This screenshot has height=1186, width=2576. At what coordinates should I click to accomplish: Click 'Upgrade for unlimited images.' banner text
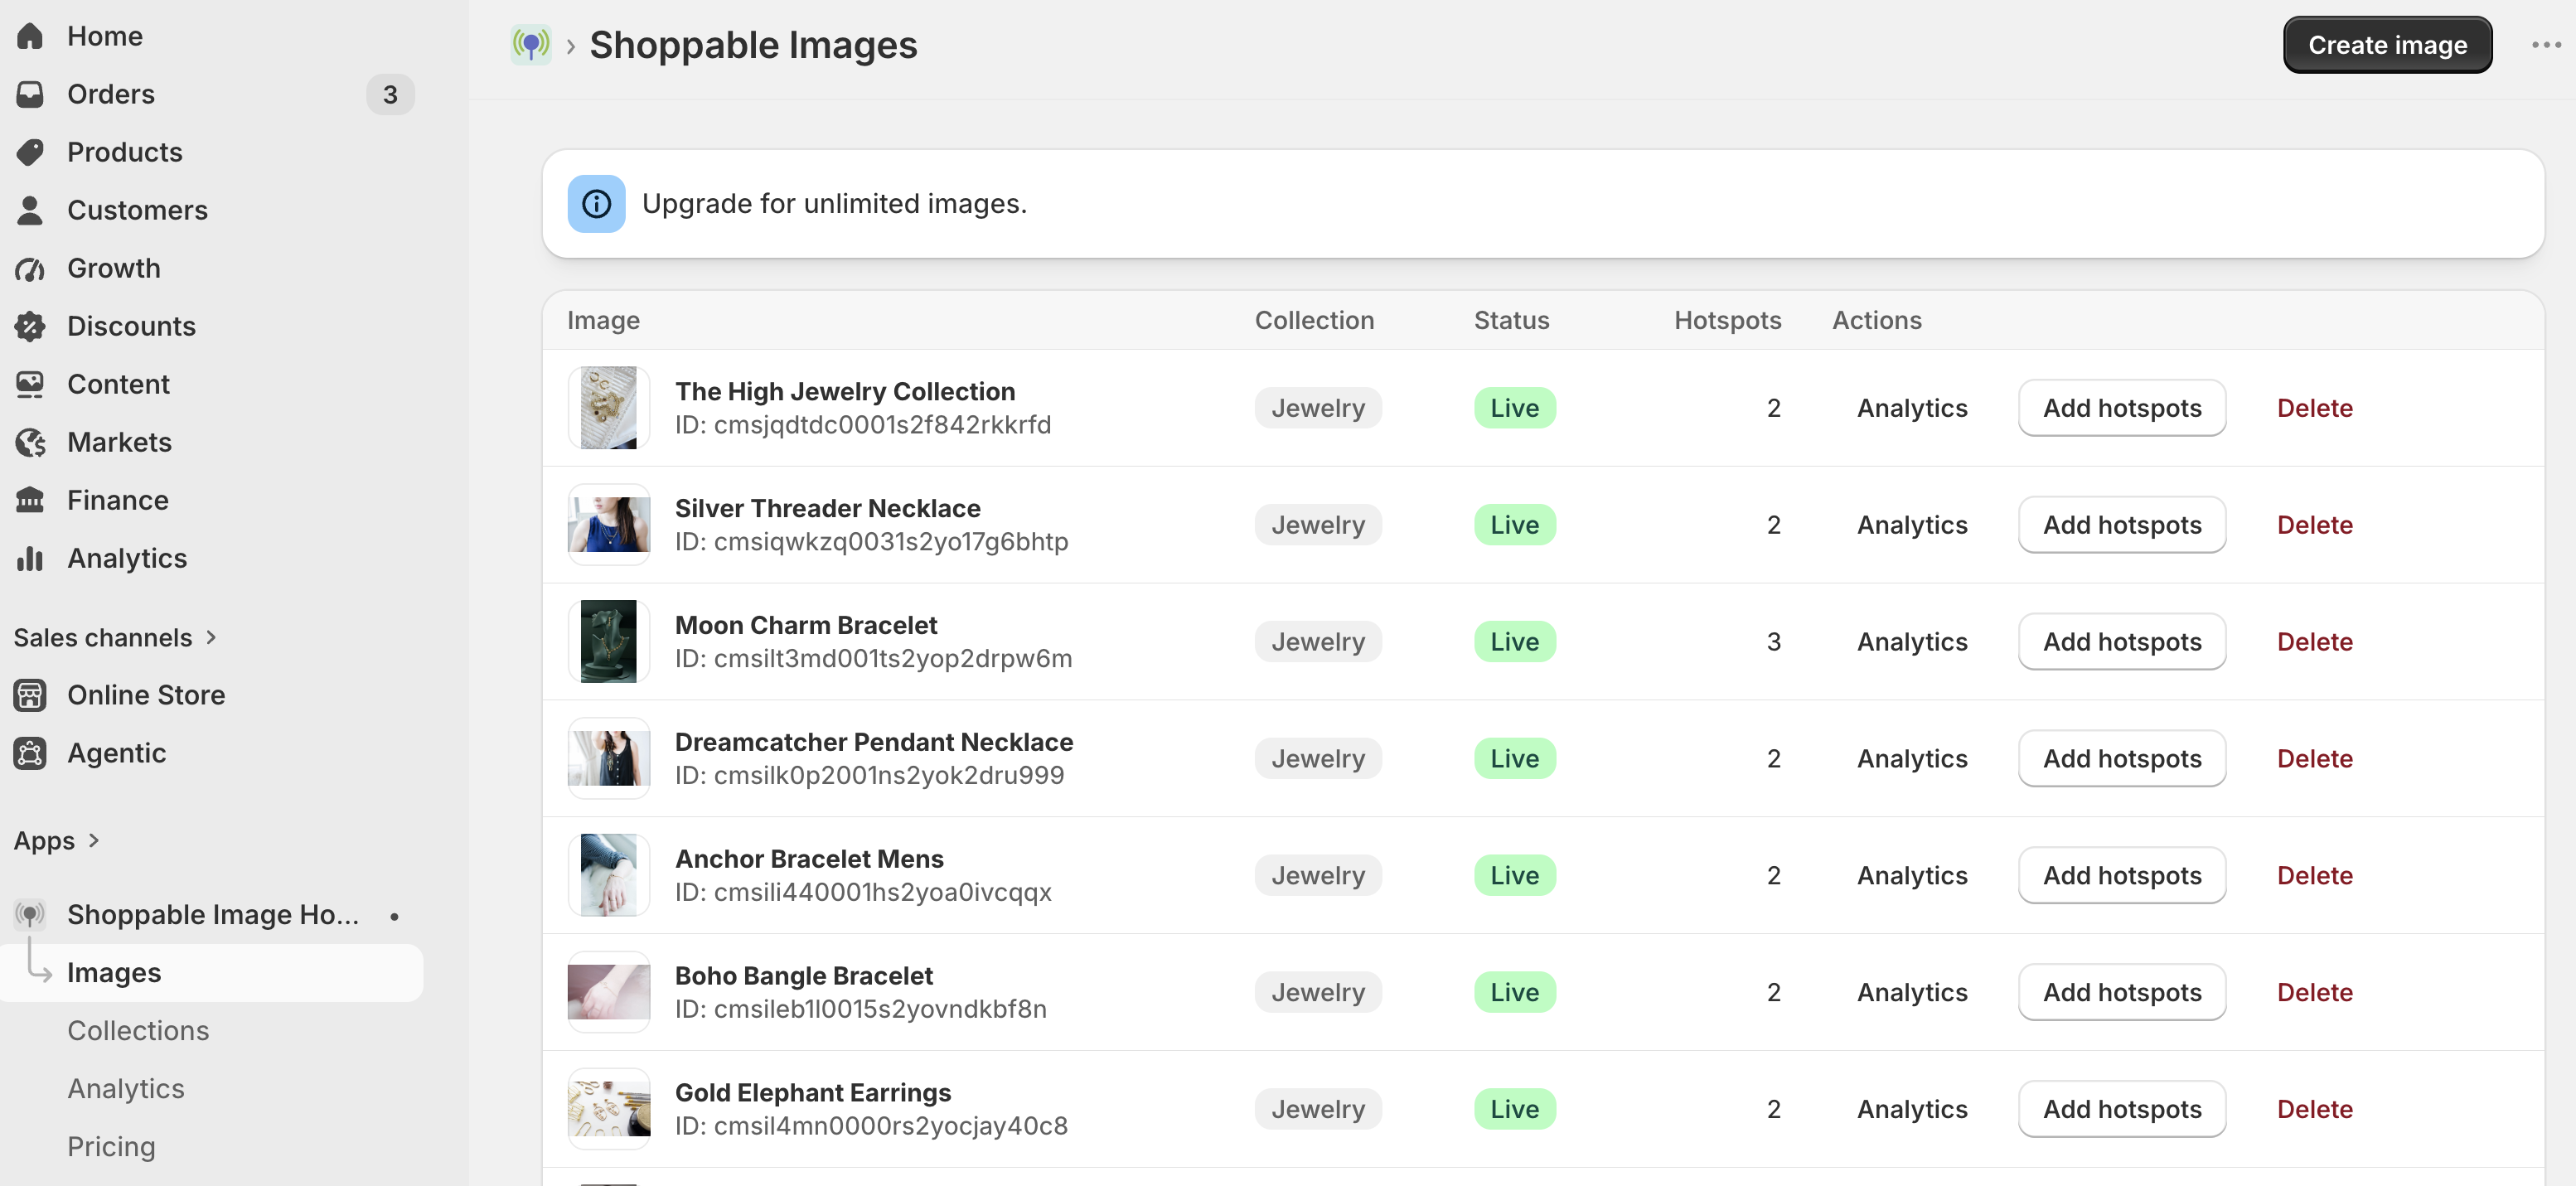click(x=834, y=204)
